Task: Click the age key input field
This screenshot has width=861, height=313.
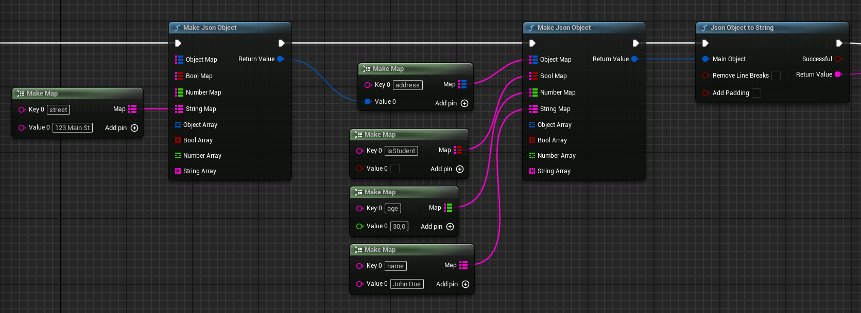Action: pyautogui.click(x=393, y=208)
